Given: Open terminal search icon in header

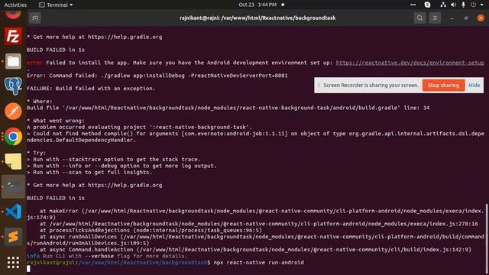Looking at the screenshot, I should click(x=419, y=18).
